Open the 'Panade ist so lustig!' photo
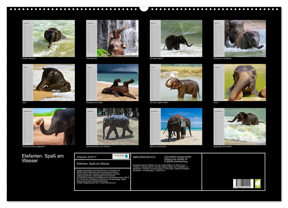Screen dimensions: 288x208 pyautogui.click(x=118, y=82)
